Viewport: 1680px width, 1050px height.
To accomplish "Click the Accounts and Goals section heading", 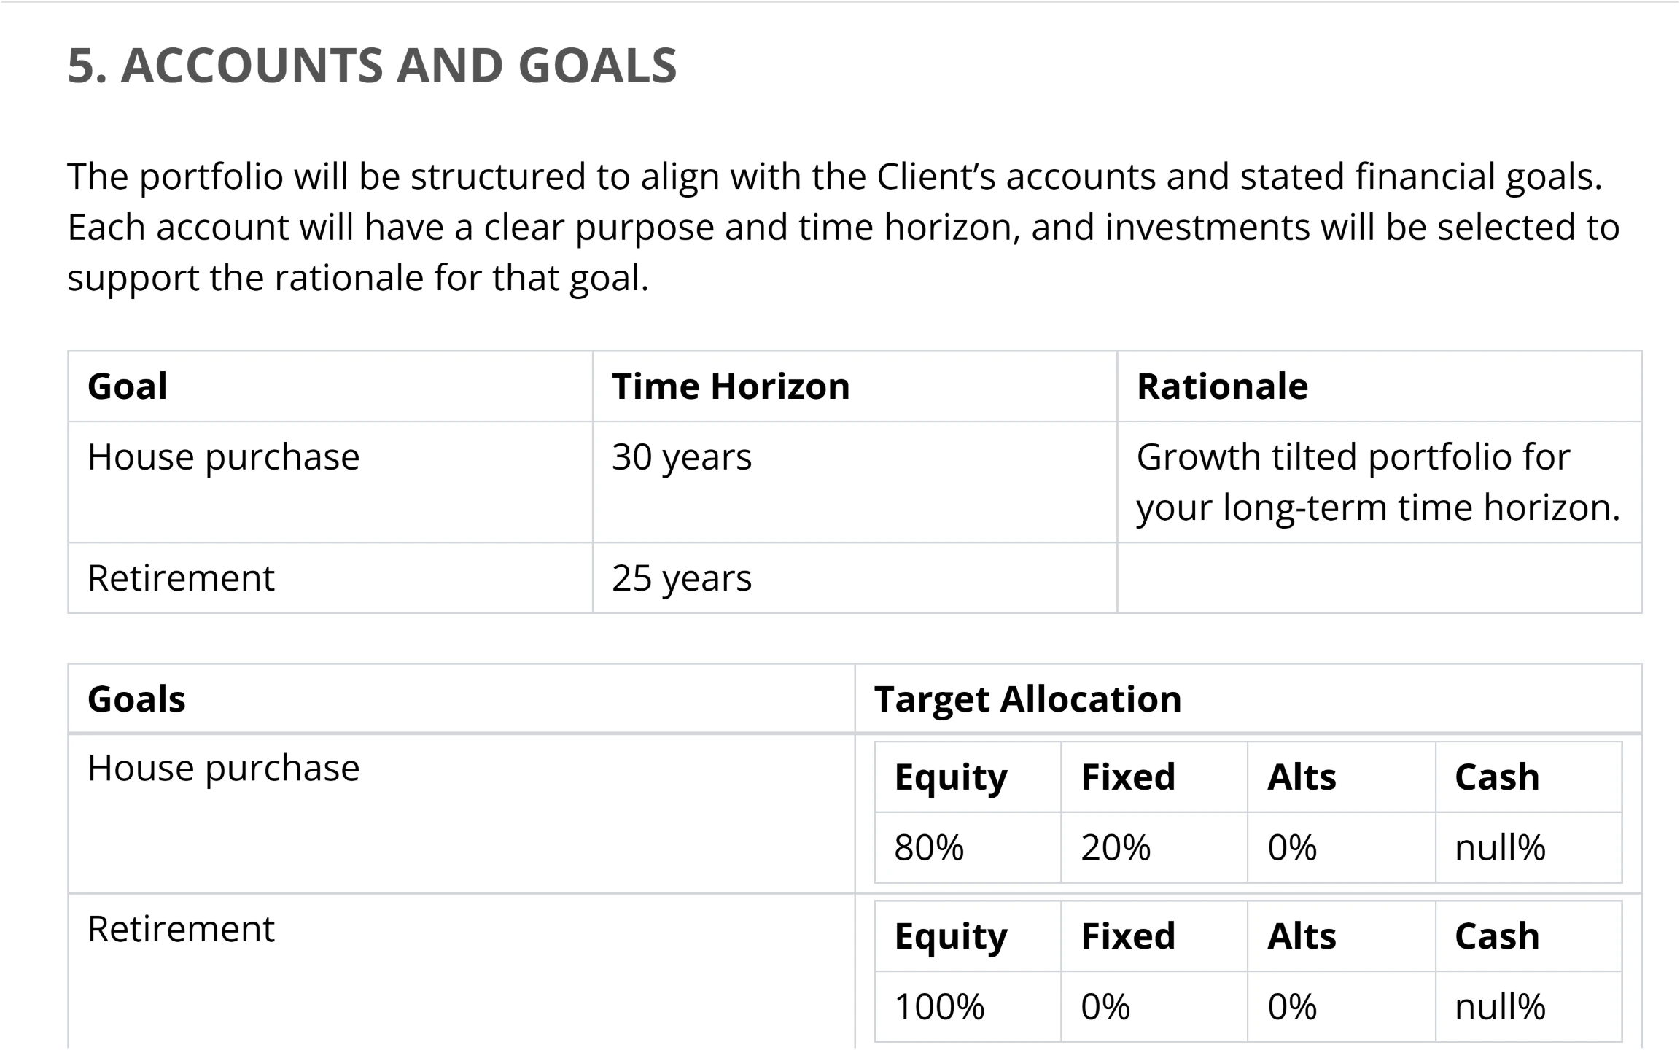I will 373,65.
